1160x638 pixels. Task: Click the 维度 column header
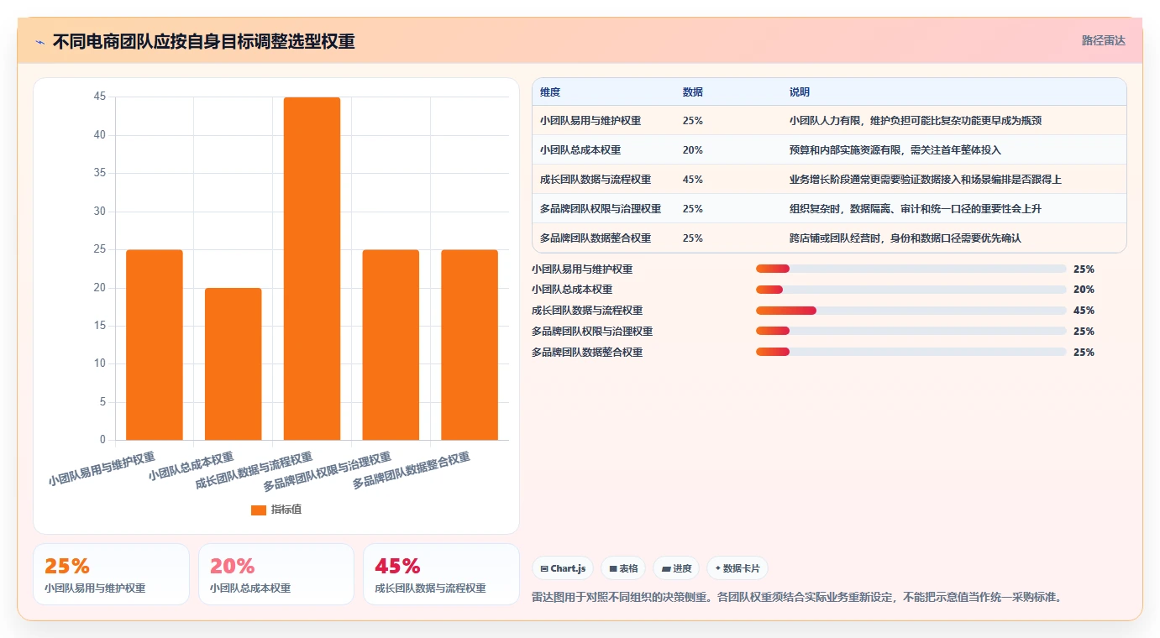[550, 92]
